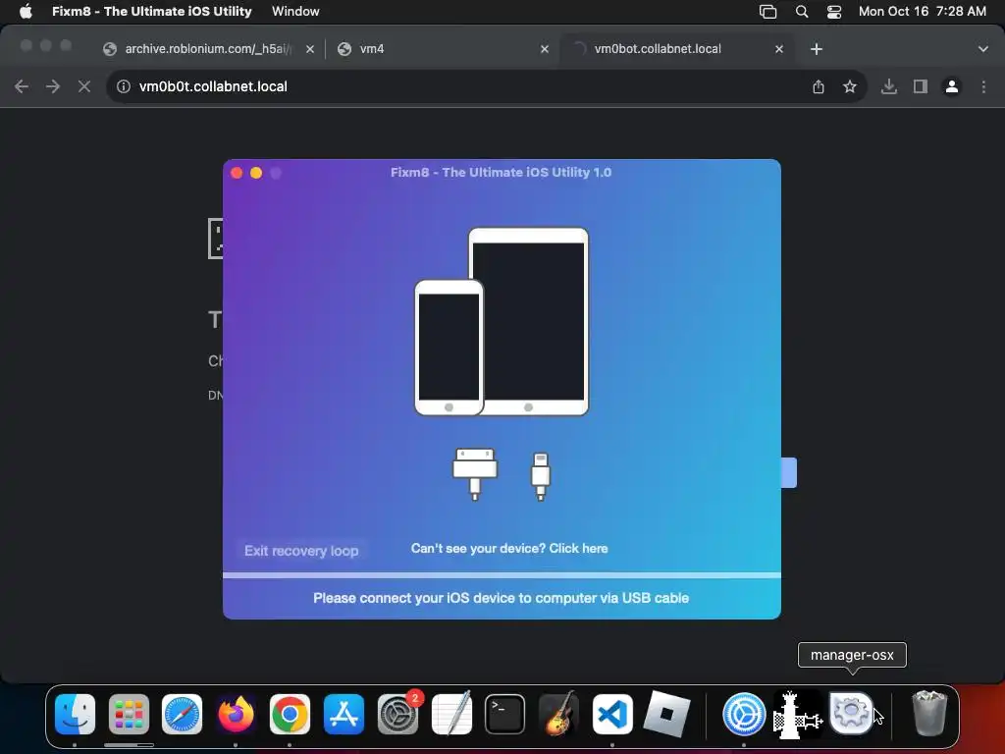The image size is (1005, 754).
Task: Open Roblox from the dock
Action: tap(666, 715)
